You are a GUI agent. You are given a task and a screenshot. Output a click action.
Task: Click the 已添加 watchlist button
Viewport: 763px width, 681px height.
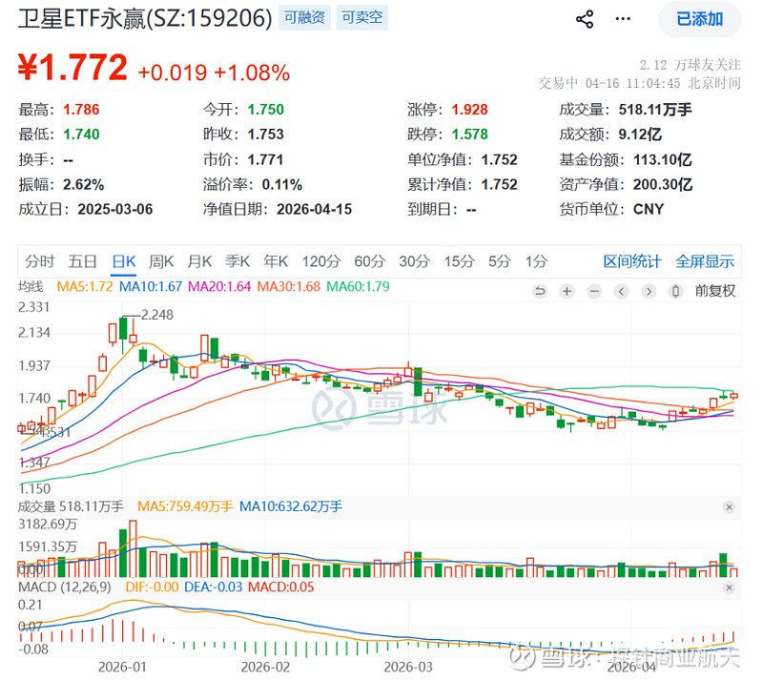pyautogui.click(x=699, y=19)
